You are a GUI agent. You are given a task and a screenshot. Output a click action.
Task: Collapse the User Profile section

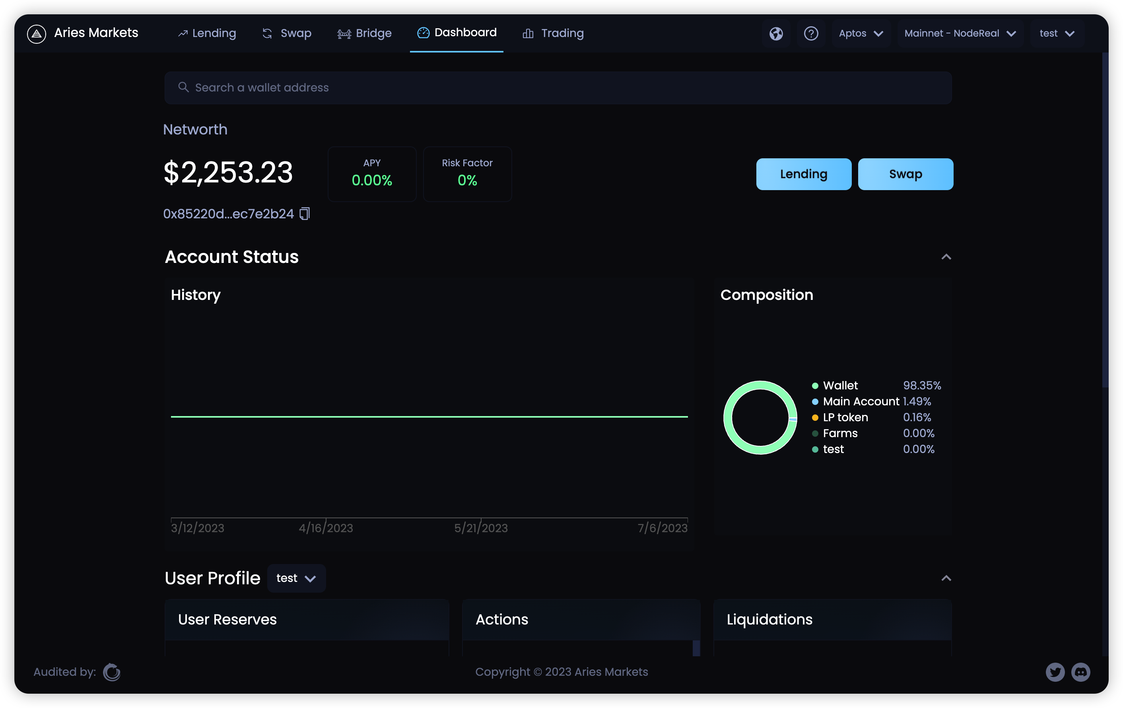point(946,578)
